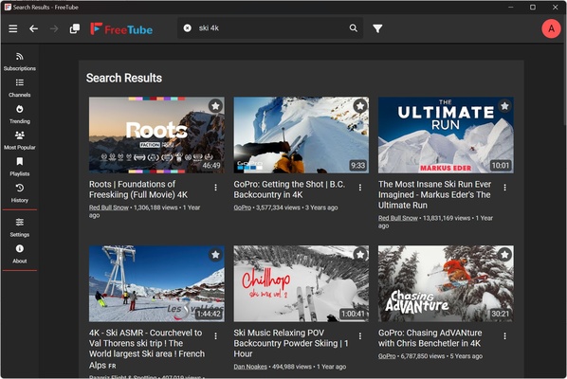Viewport: 567px width, 379px height.
Task: Play the Chasing AdVANture thumbnail
Action: point(446,283)
